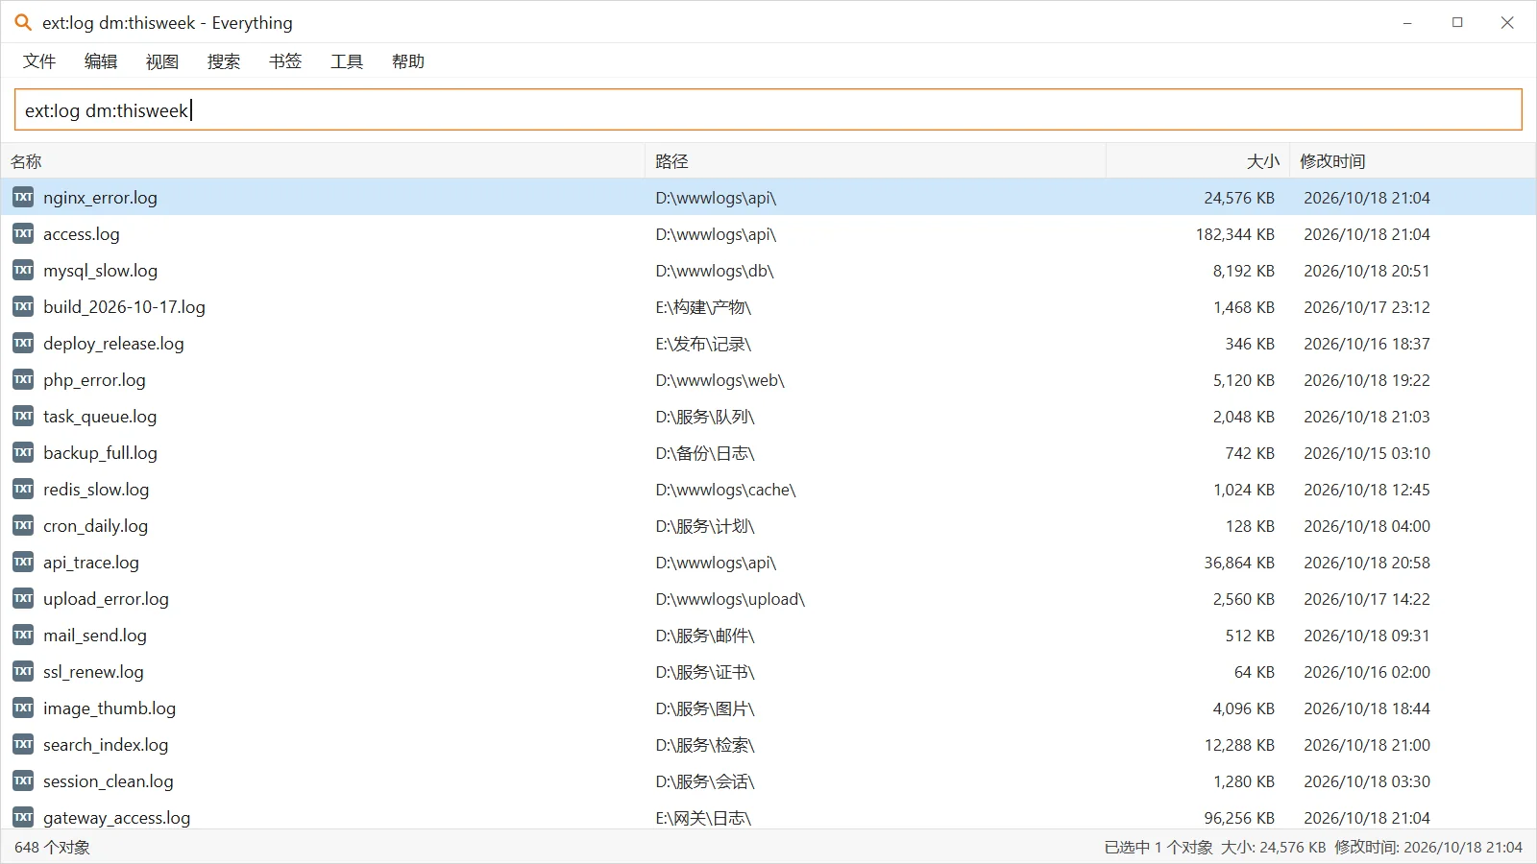Screen dimensions: 1537x864
Task: Select the gateway_access.log file name
Action: pyautogui.click(x=117, y=818)
